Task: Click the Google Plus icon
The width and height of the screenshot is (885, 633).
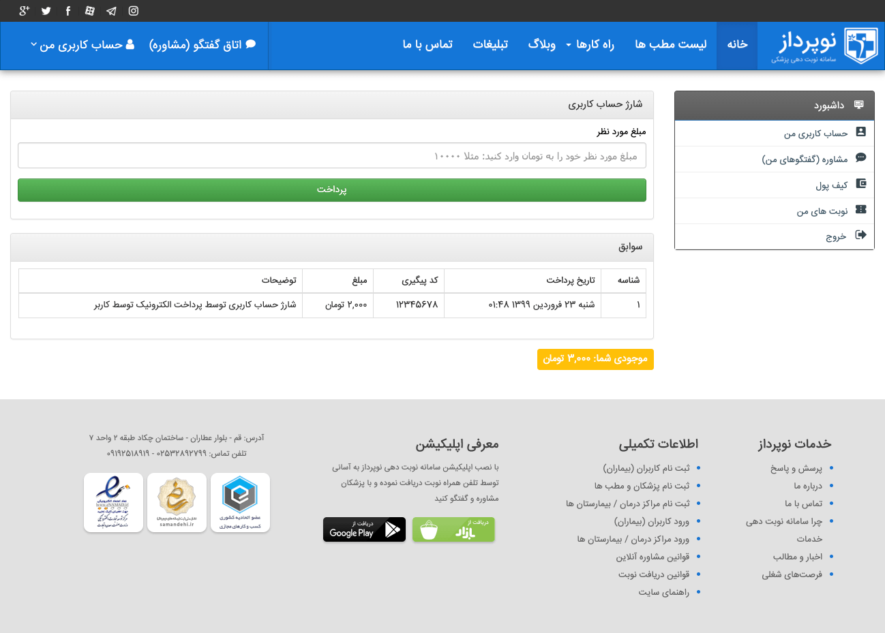Action: (x=25, y=11)
